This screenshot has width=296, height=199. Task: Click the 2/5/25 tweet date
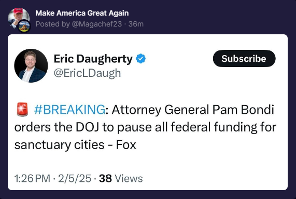(x=75, y=178)
